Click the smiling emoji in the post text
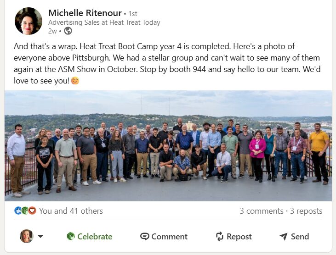336x255 pixels. click(75, 81)
